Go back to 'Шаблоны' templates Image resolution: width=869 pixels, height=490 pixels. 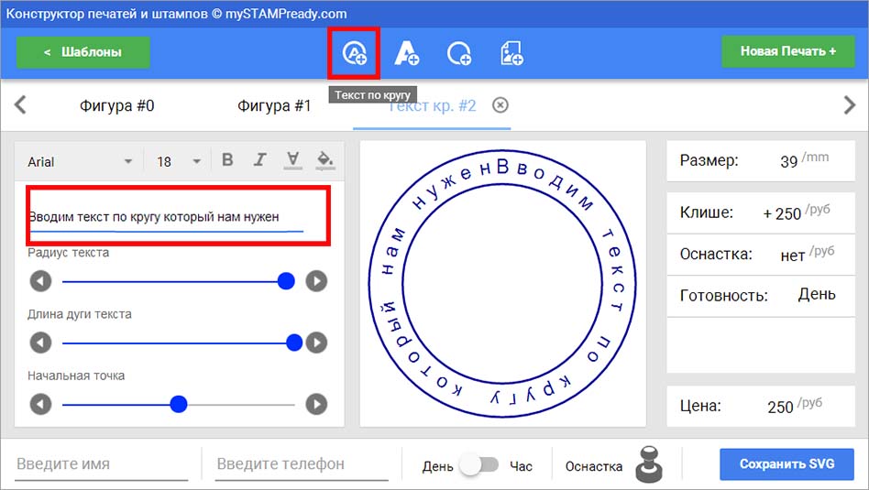pos(83,52)
